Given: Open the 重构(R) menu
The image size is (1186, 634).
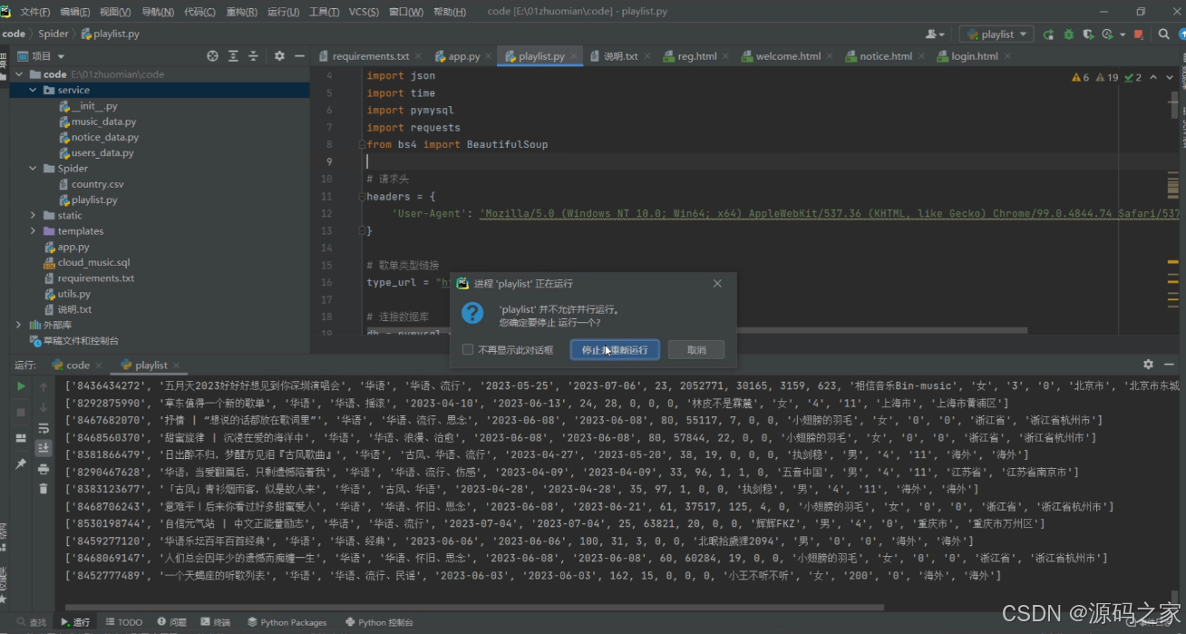Looking at the screenshot, I should (241, 12).
